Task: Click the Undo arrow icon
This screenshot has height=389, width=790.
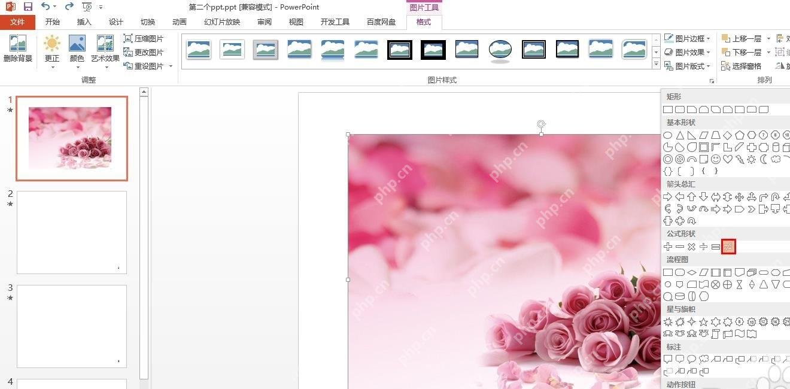Action: 45,7
